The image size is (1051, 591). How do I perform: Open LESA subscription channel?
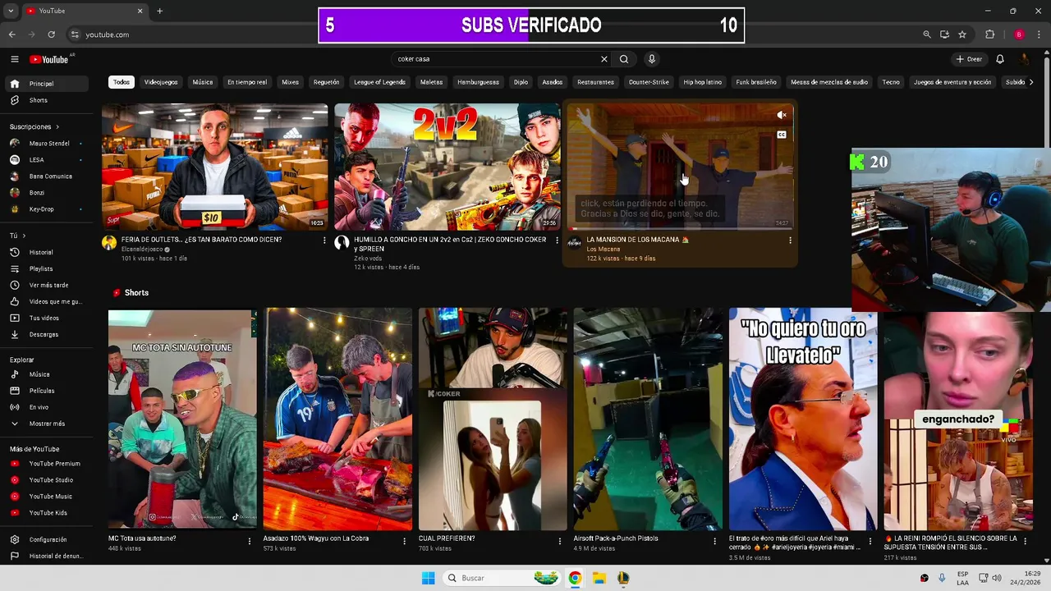coord(48,160)
